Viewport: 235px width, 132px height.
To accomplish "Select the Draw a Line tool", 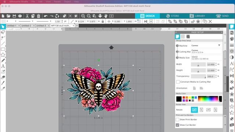I will pos(3,44).
